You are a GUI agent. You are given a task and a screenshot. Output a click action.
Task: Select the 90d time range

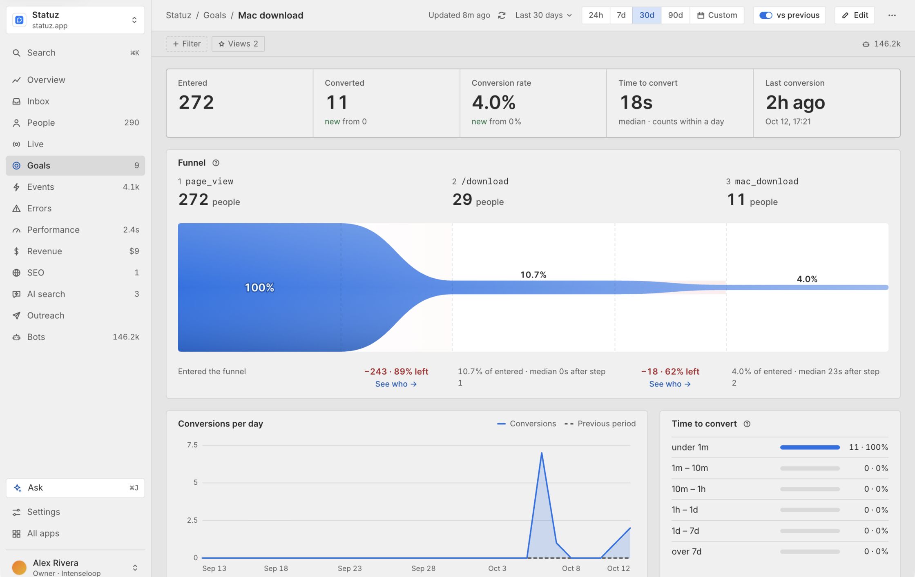[x=675, y=16]
